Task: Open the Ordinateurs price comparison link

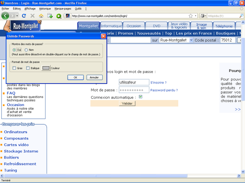Action: tap(15, 132)
